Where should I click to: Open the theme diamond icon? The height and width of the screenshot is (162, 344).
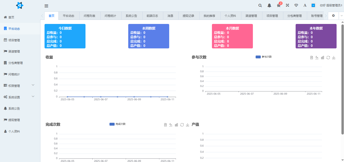296,5
